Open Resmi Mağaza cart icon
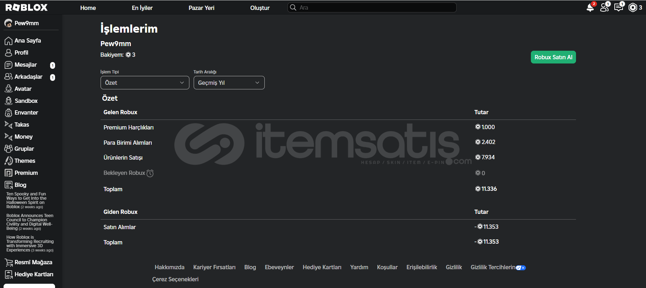 (x=9, y=262)
